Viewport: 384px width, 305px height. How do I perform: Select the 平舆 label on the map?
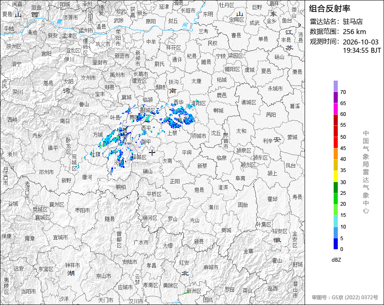[x=187, y=152]
